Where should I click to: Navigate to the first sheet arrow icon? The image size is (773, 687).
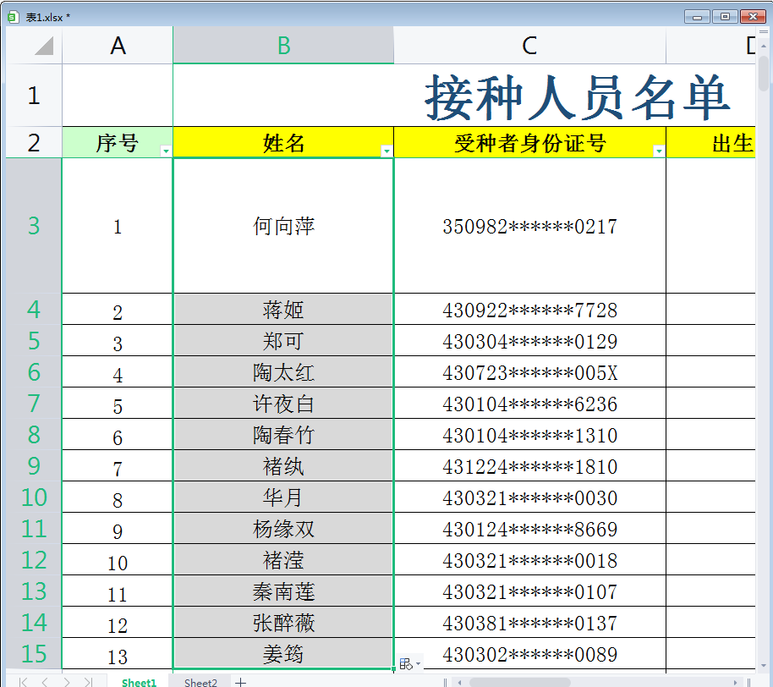point(22,680)
